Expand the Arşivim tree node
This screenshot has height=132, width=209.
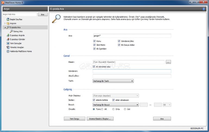pos(5,23)
